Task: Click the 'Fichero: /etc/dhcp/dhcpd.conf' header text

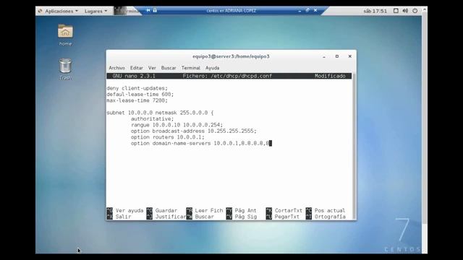Action: (227, 76)
